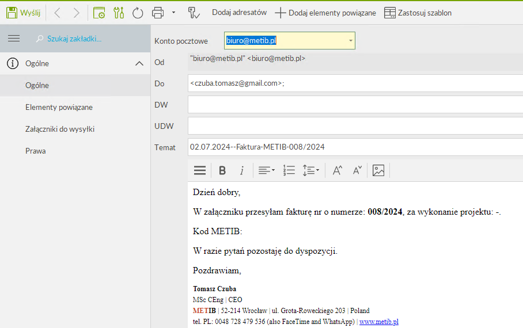This screenshot has width=523, height=328.
Task: Go to previous record arrow
Action: coord(58,13)
